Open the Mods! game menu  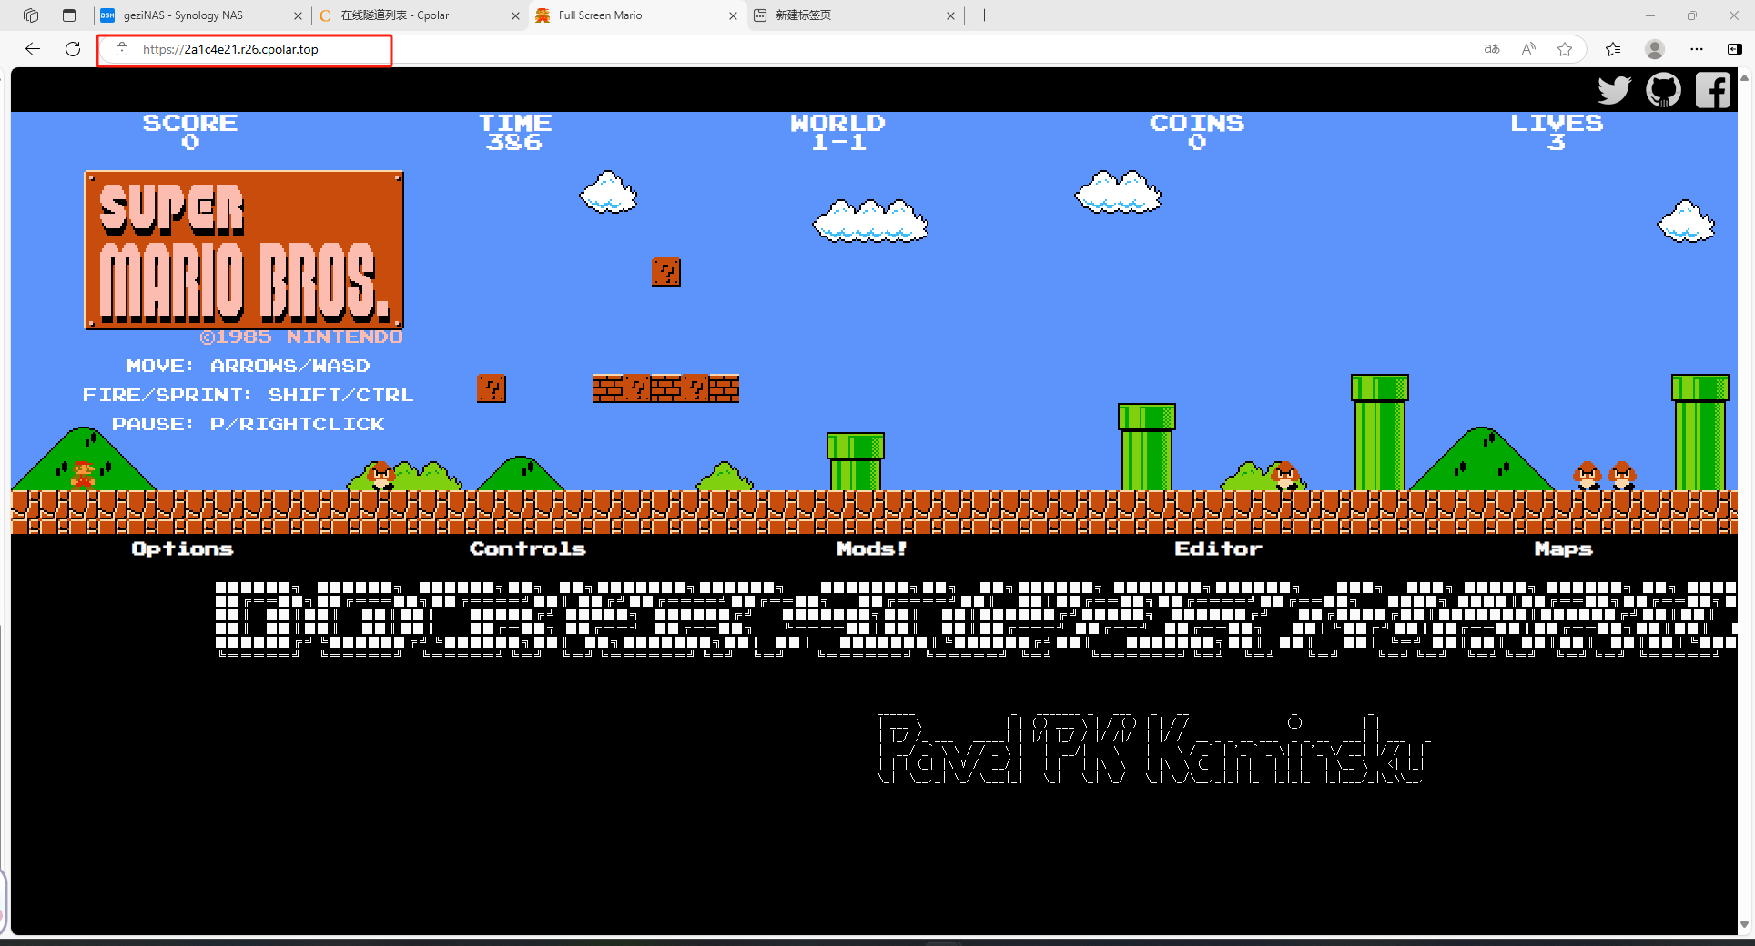872,548
